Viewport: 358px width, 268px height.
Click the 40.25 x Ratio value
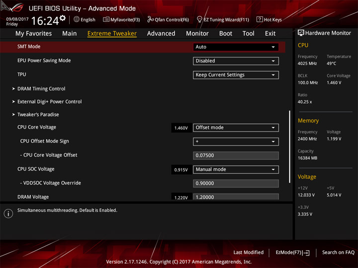[305, 102]
